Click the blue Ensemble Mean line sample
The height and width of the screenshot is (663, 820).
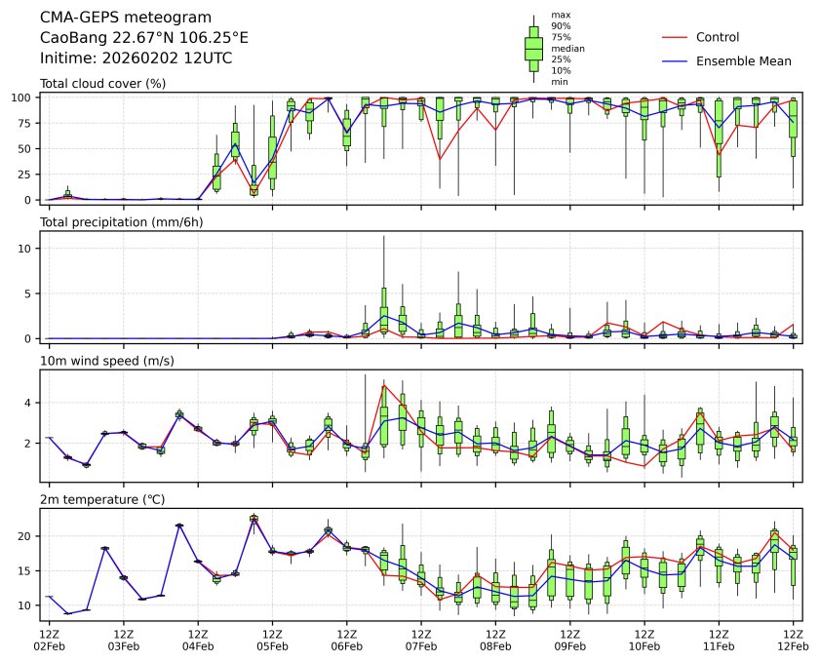tap(675, 60)
